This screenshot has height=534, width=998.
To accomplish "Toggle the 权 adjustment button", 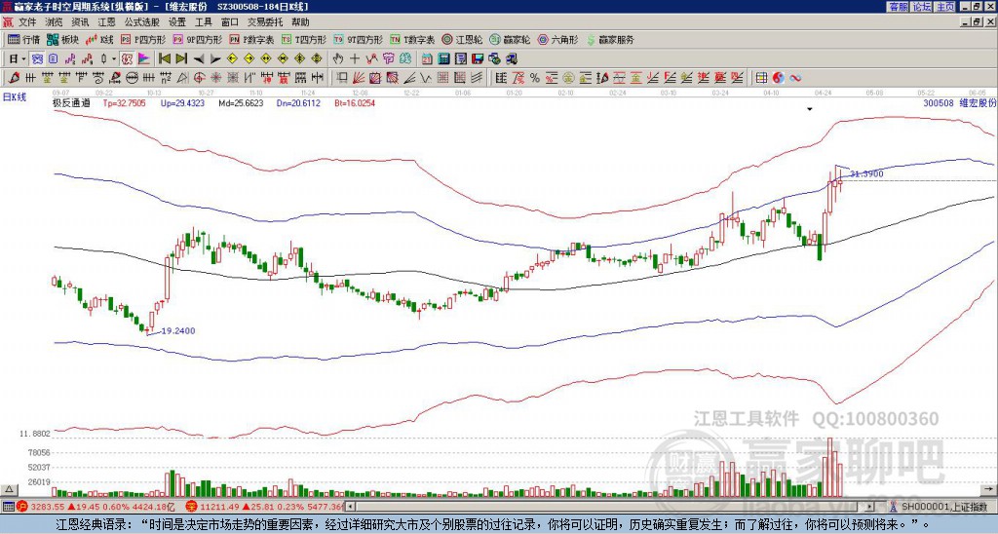I will click(127, 59).
